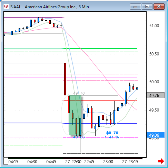Click the tall red gap-down candle at 22:30
Image resolution: width=168 pixels, height=168 pixels.
click(65, 79)
